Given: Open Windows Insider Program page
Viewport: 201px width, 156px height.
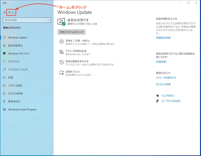Looking at the screenshot, I should (22, 110).
